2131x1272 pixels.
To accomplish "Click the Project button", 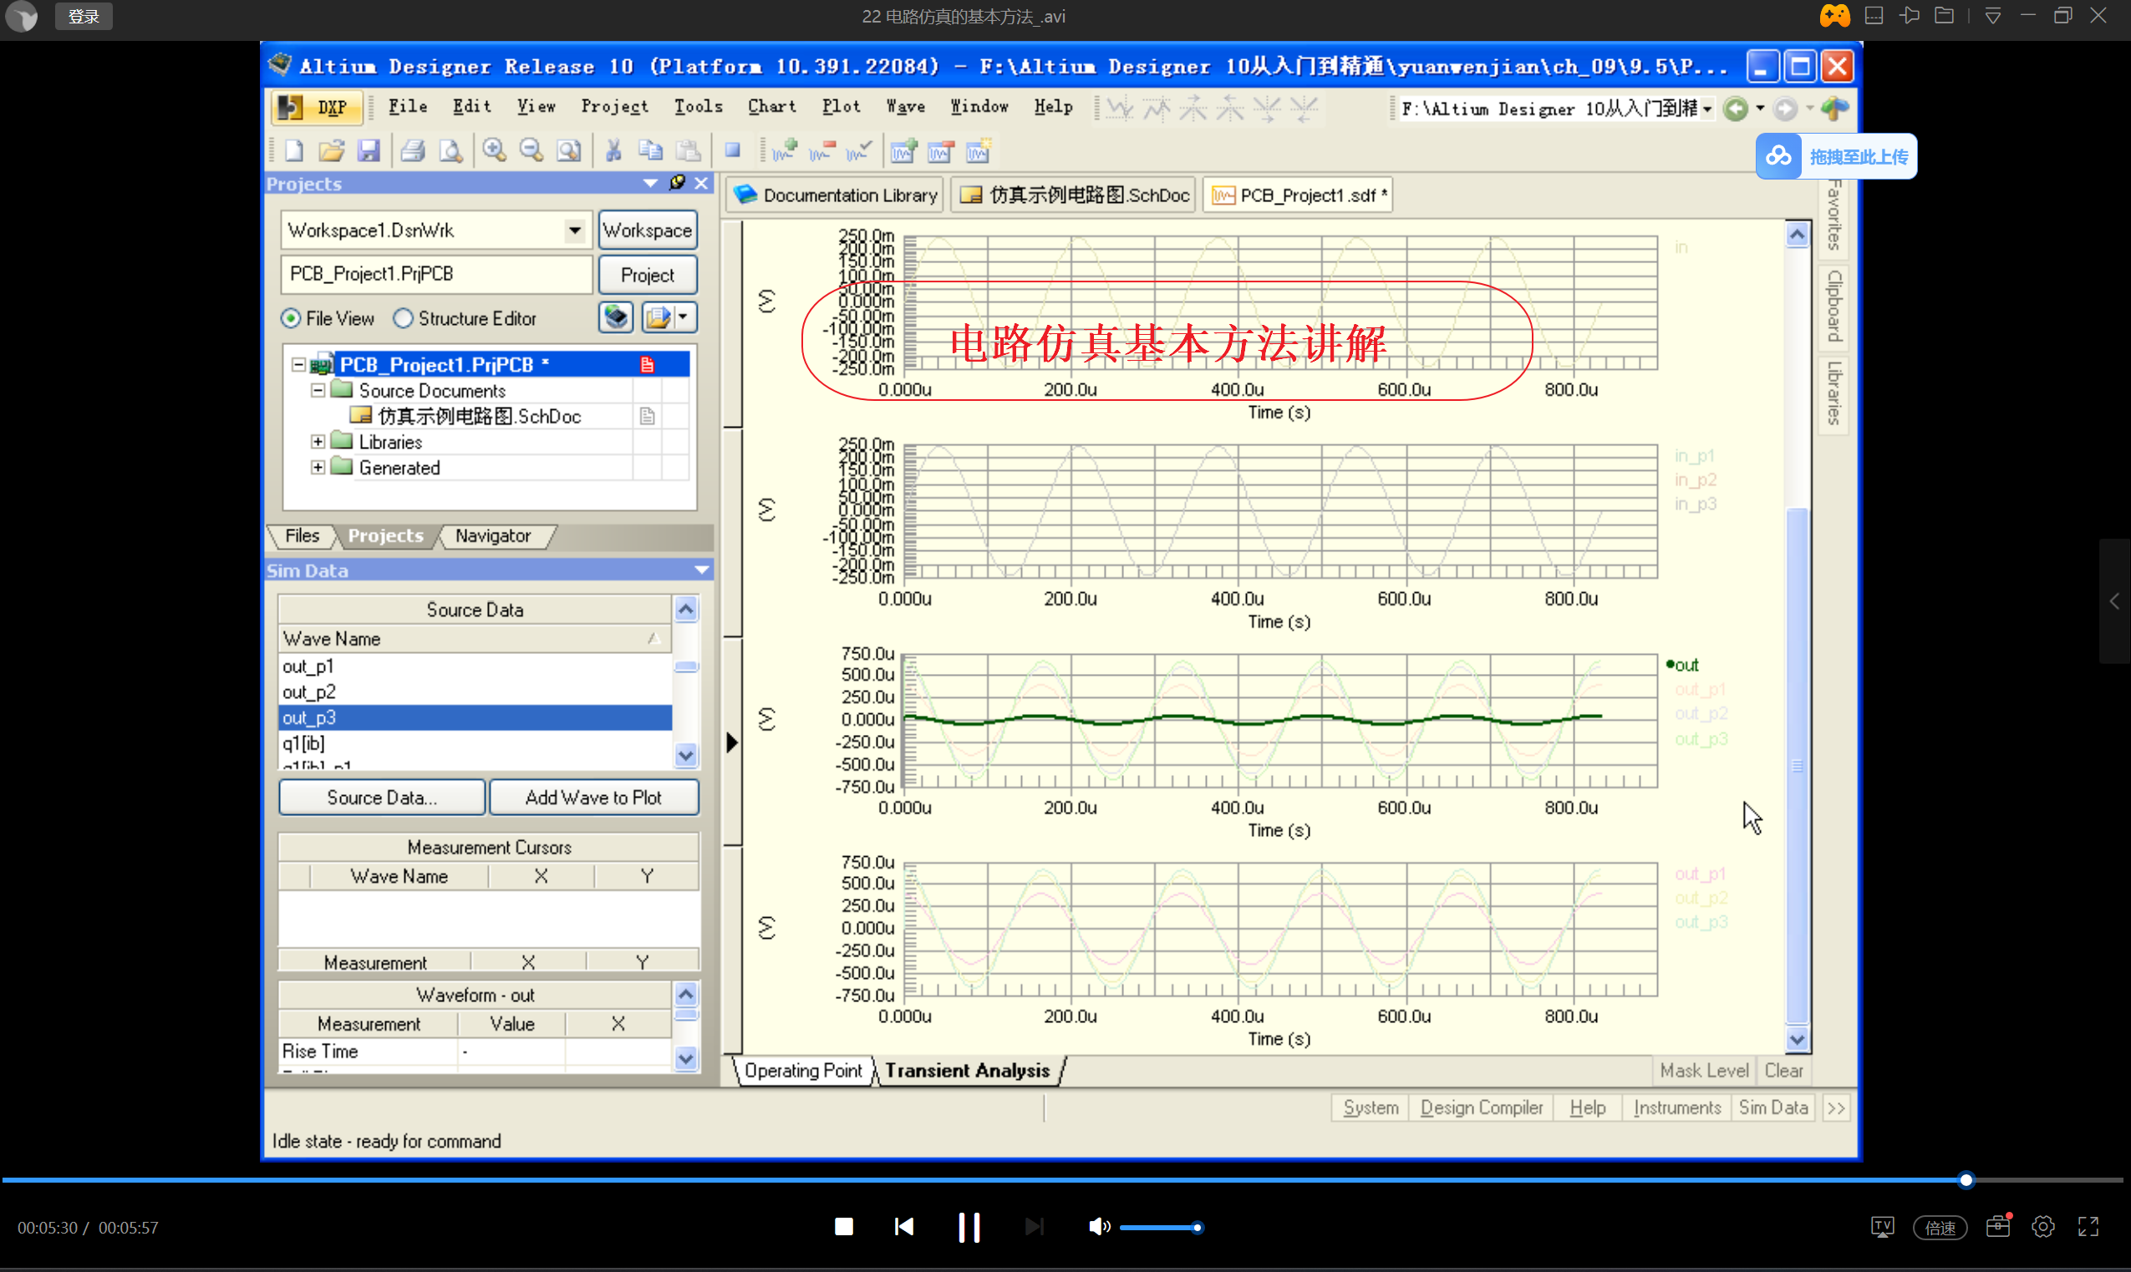I will point(648,275).
